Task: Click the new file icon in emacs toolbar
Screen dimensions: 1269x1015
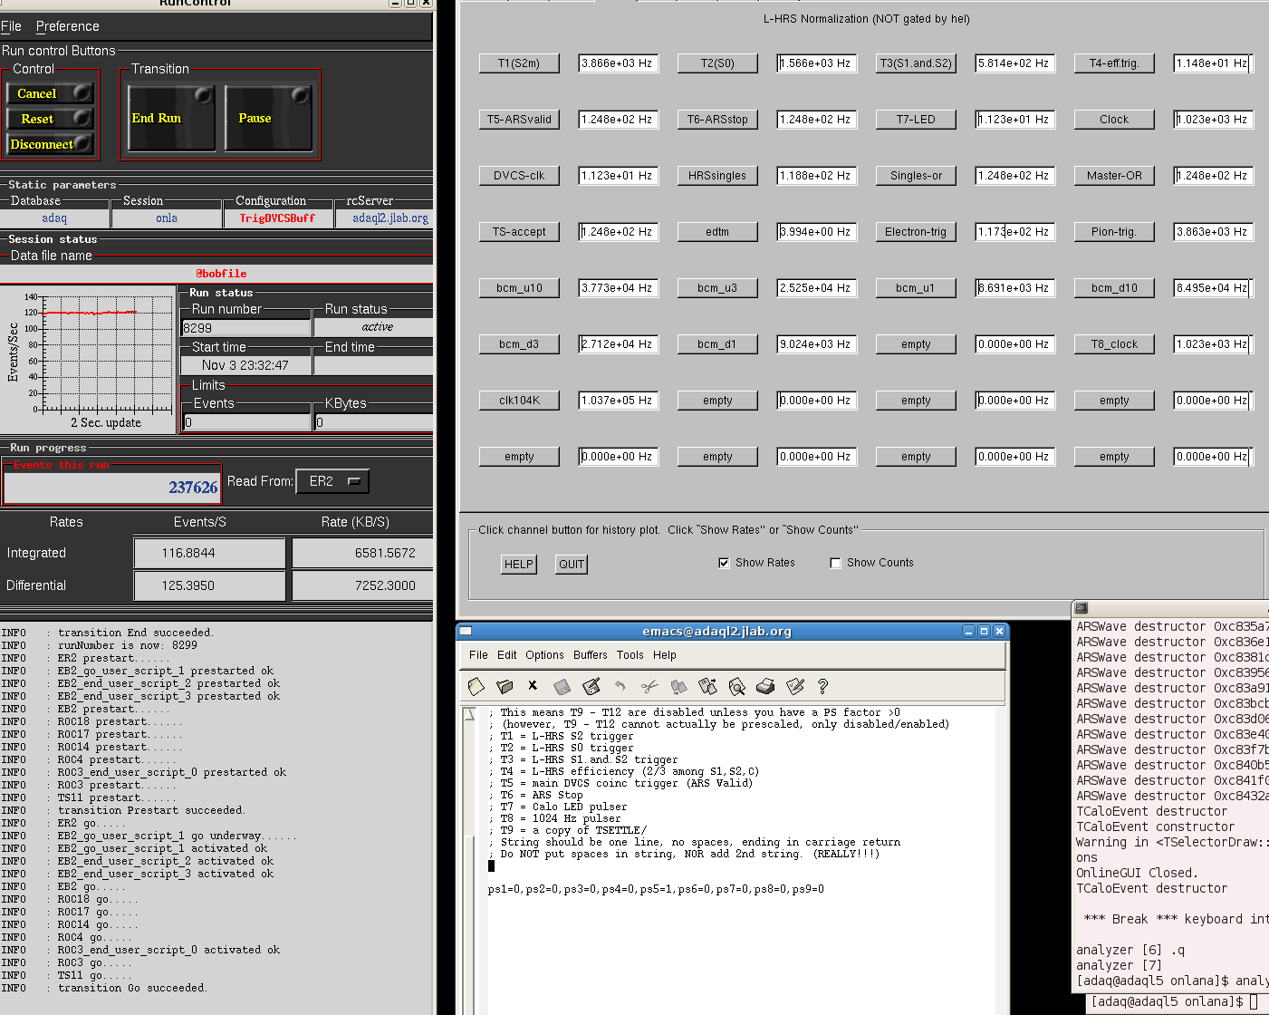Action: (x=476, y=687)
